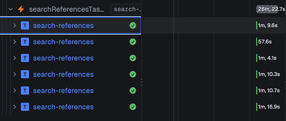Click the dotted divider handle between tree and timeline

pos(141,82)
